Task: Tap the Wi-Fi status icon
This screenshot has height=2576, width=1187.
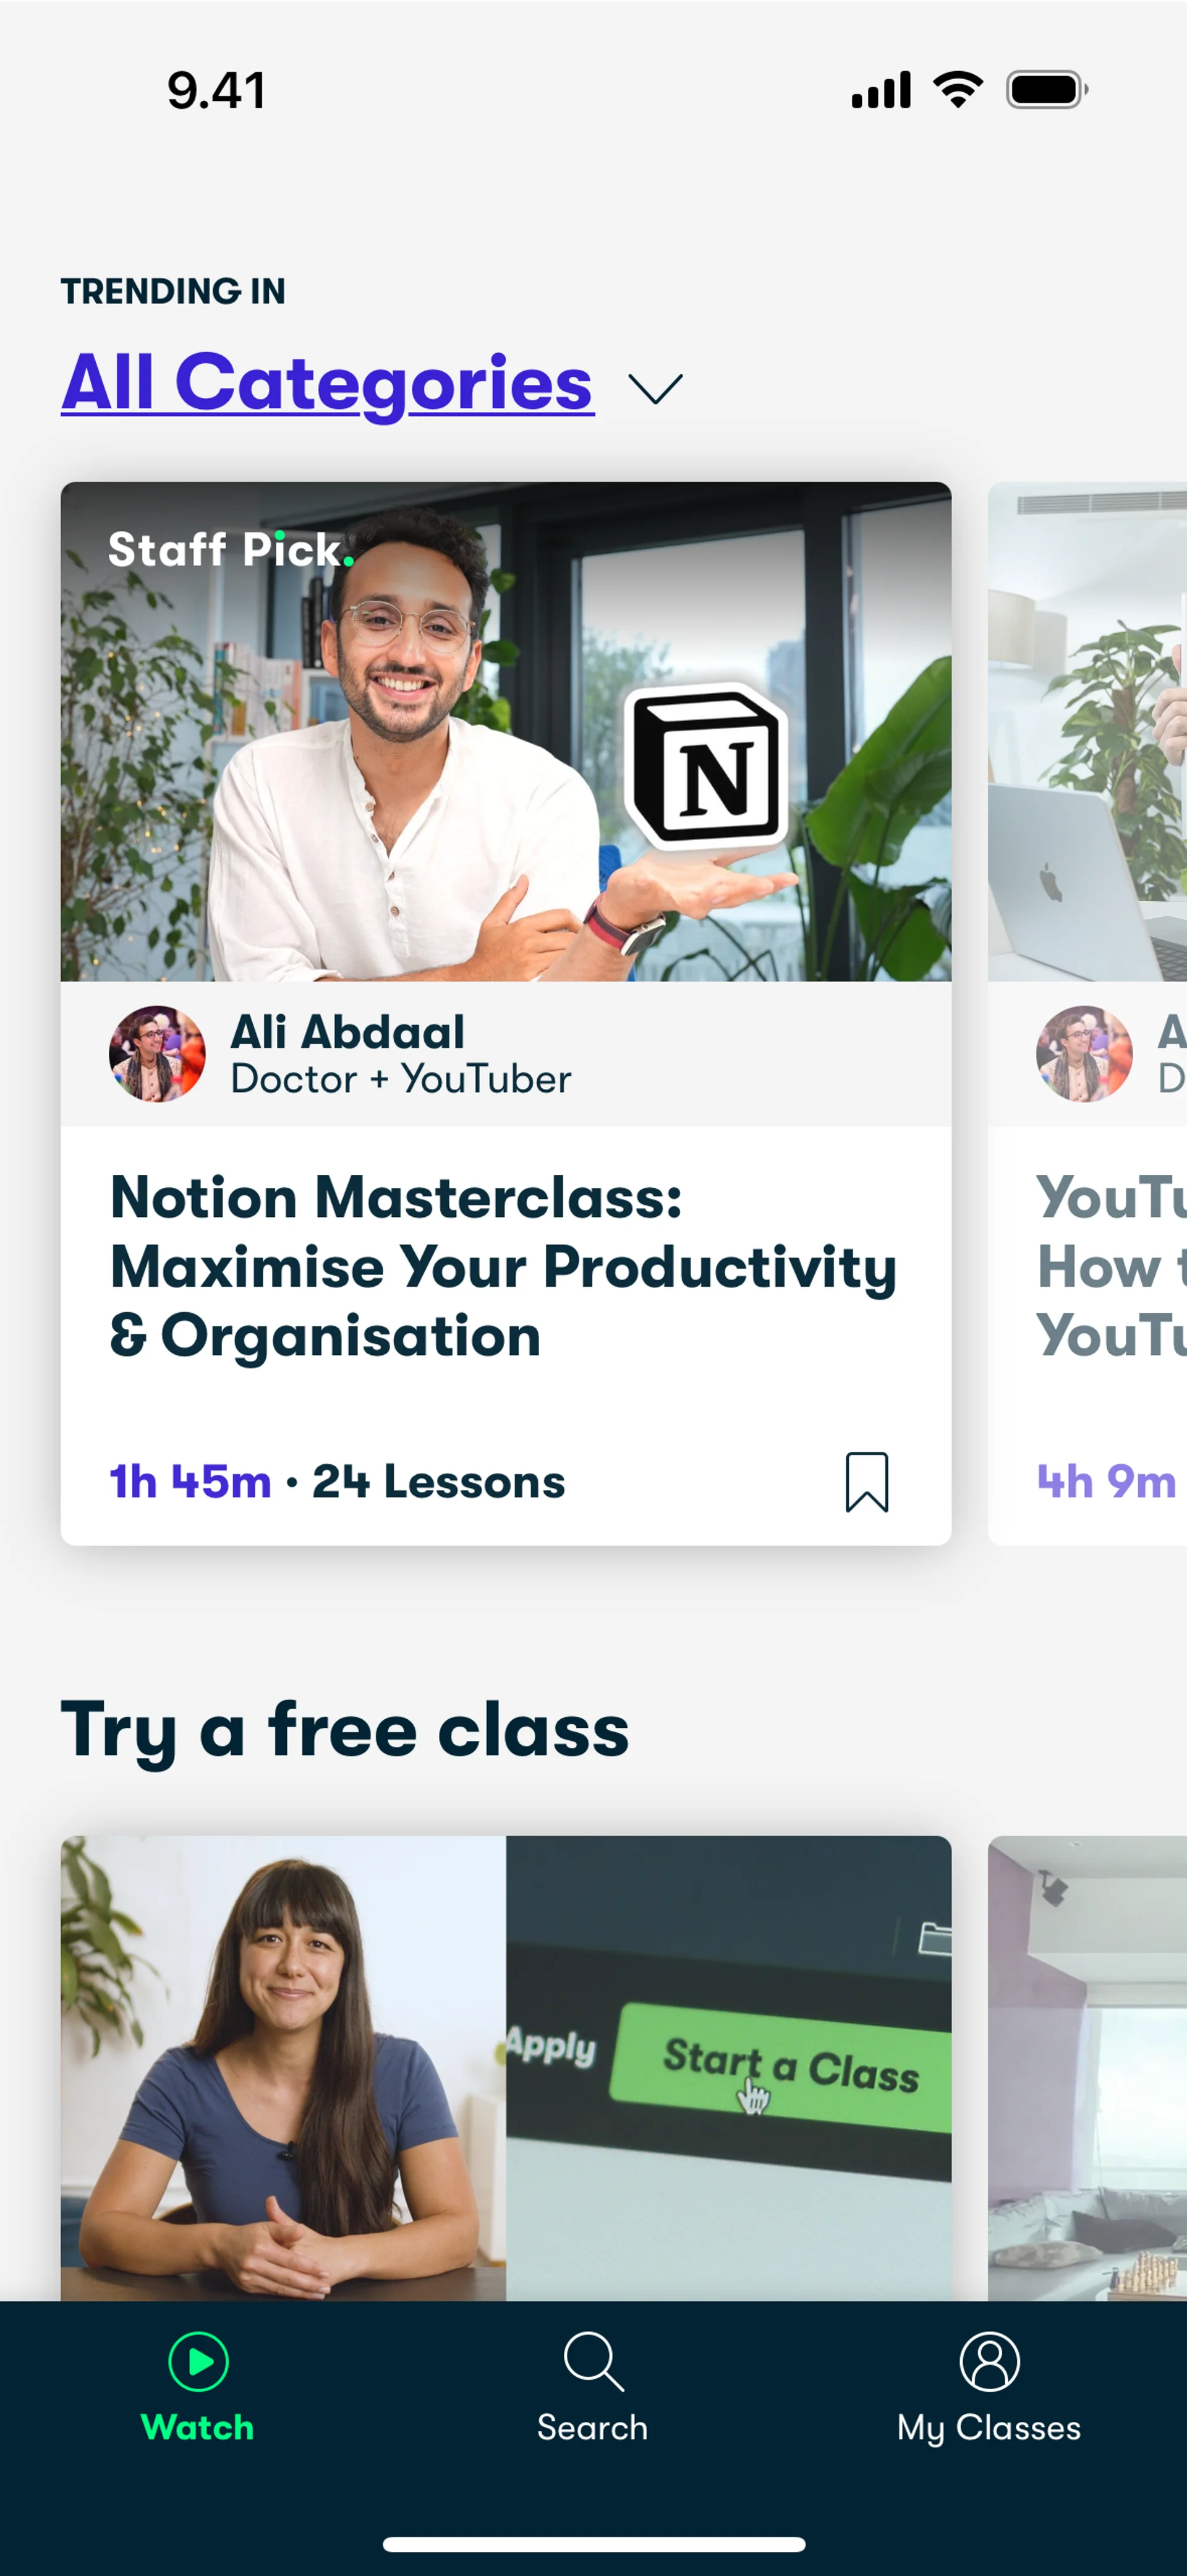Action: pyautogui.click(x=957, y=90)
